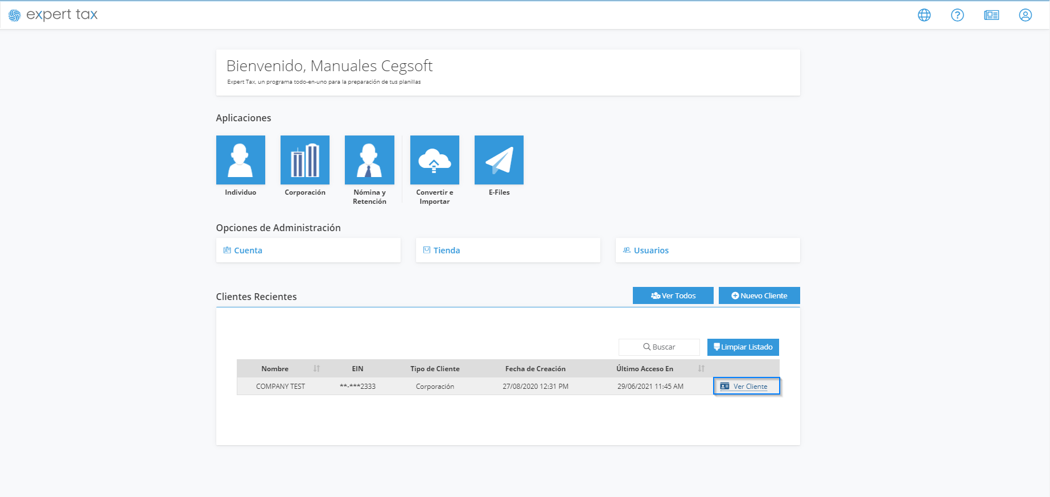The image size is (1050, 497).
Task: Open the Cuenta administration option
Action: (308, 250)
